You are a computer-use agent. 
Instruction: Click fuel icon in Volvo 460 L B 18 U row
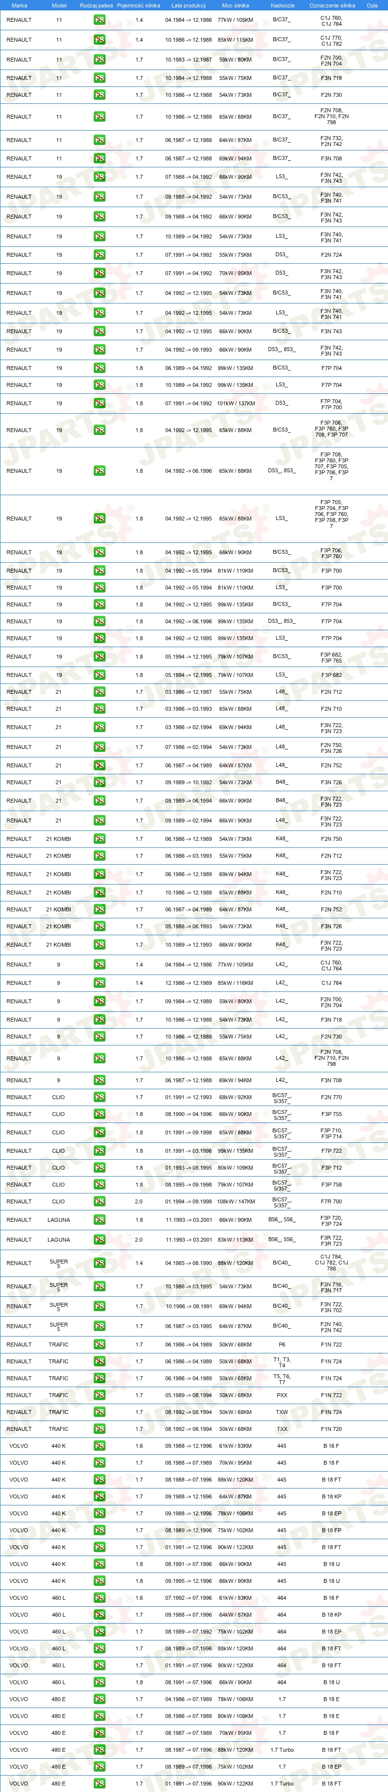coord(99,1682)
